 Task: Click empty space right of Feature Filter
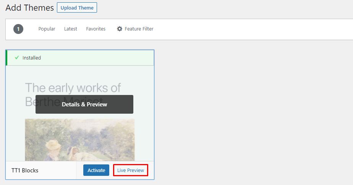click(x=248, y=29)
